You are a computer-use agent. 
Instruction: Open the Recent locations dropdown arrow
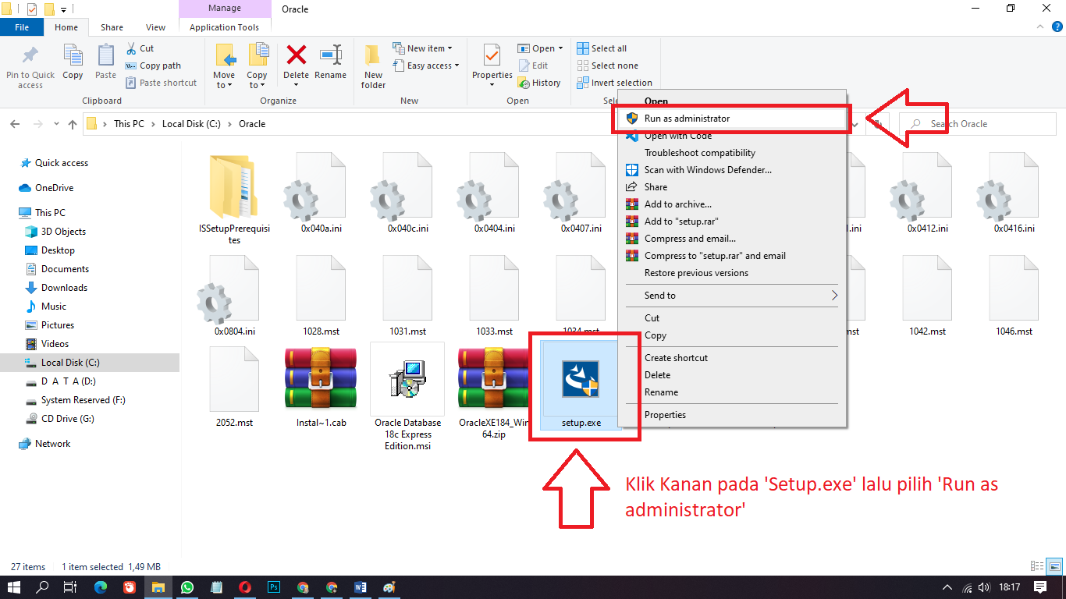pyautogui.click(x=56, y=124)
